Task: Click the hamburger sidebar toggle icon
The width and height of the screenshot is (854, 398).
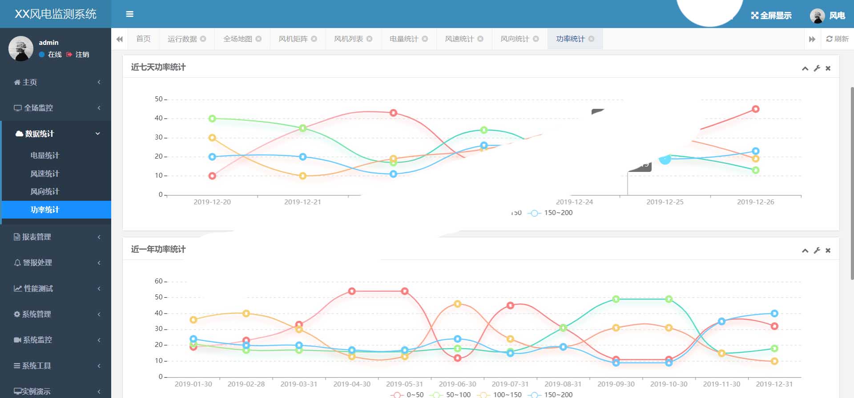Action: coord(130,14)
